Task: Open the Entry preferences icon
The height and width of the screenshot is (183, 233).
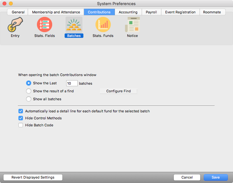Action: pyautogui.click(x=15, y=25)
